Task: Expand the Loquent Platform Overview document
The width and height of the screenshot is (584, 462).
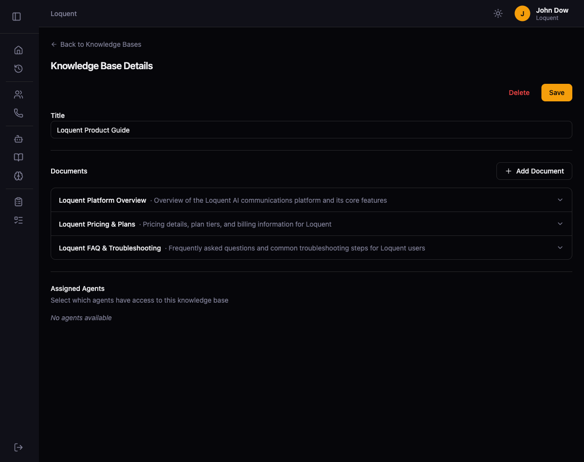Action: (x=560, y=200)
